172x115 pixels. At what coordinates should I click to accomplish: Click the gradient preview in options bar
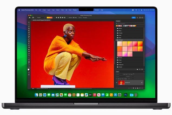click(x=49, y=18)
